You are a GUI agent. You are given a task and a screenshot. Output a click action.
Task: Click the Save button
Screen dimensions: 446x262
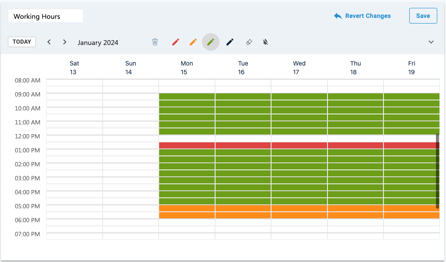423,16
